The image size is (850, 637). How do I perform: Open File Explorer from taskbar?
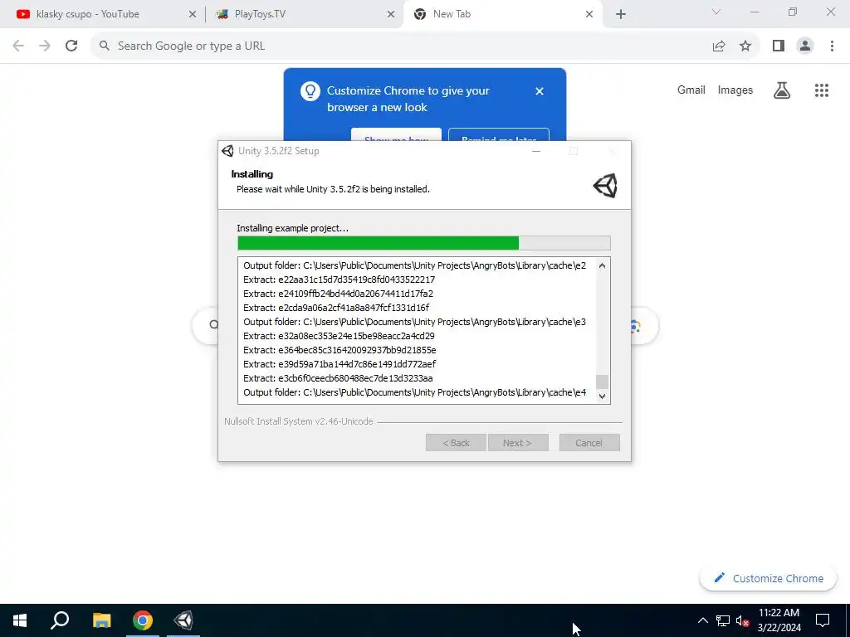[x=101, y=620]
